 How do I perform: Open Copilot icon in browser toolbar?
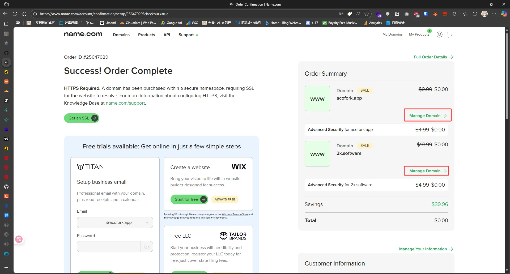tap(504, 14)
